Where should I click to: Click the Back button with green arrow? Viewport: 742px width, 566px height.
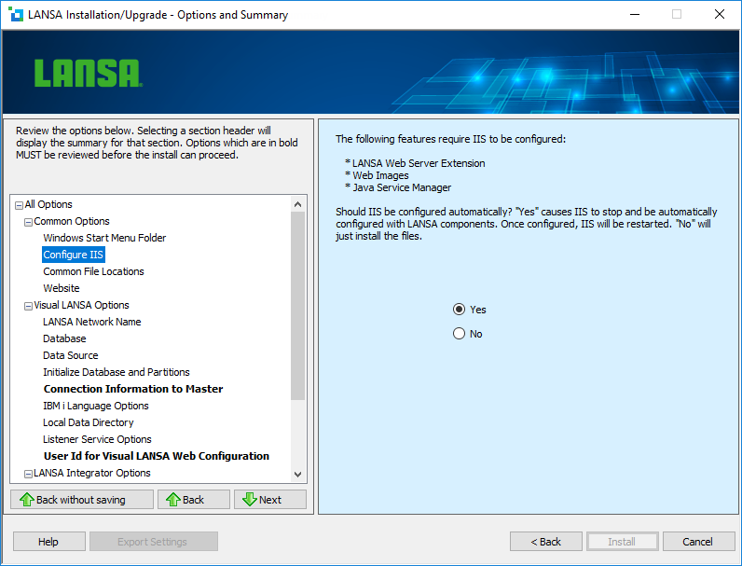coord(194,499)
